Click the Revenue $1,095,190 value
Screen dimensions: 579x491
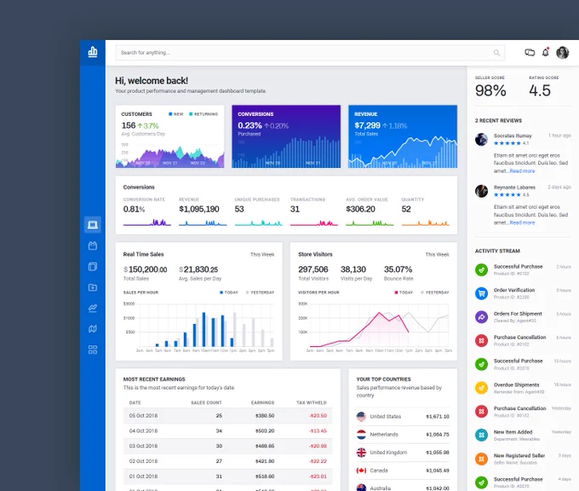(x=199, y=209)
